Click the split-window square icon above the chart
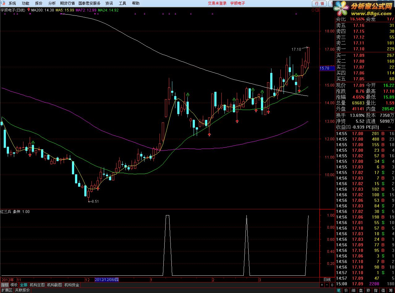The image size is (395, 293). 317,10
